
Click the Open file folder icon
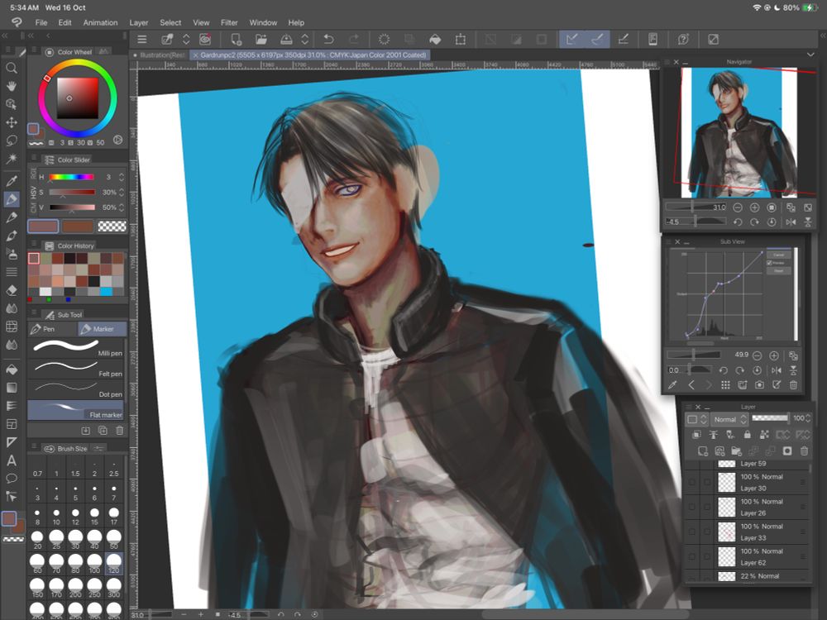(x=261, y=39)
